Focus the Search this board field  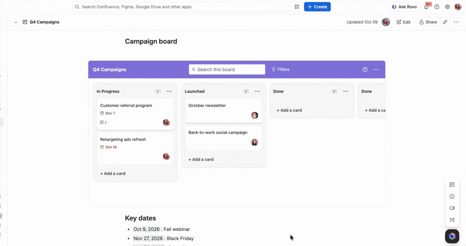click(x=227, y=69)
